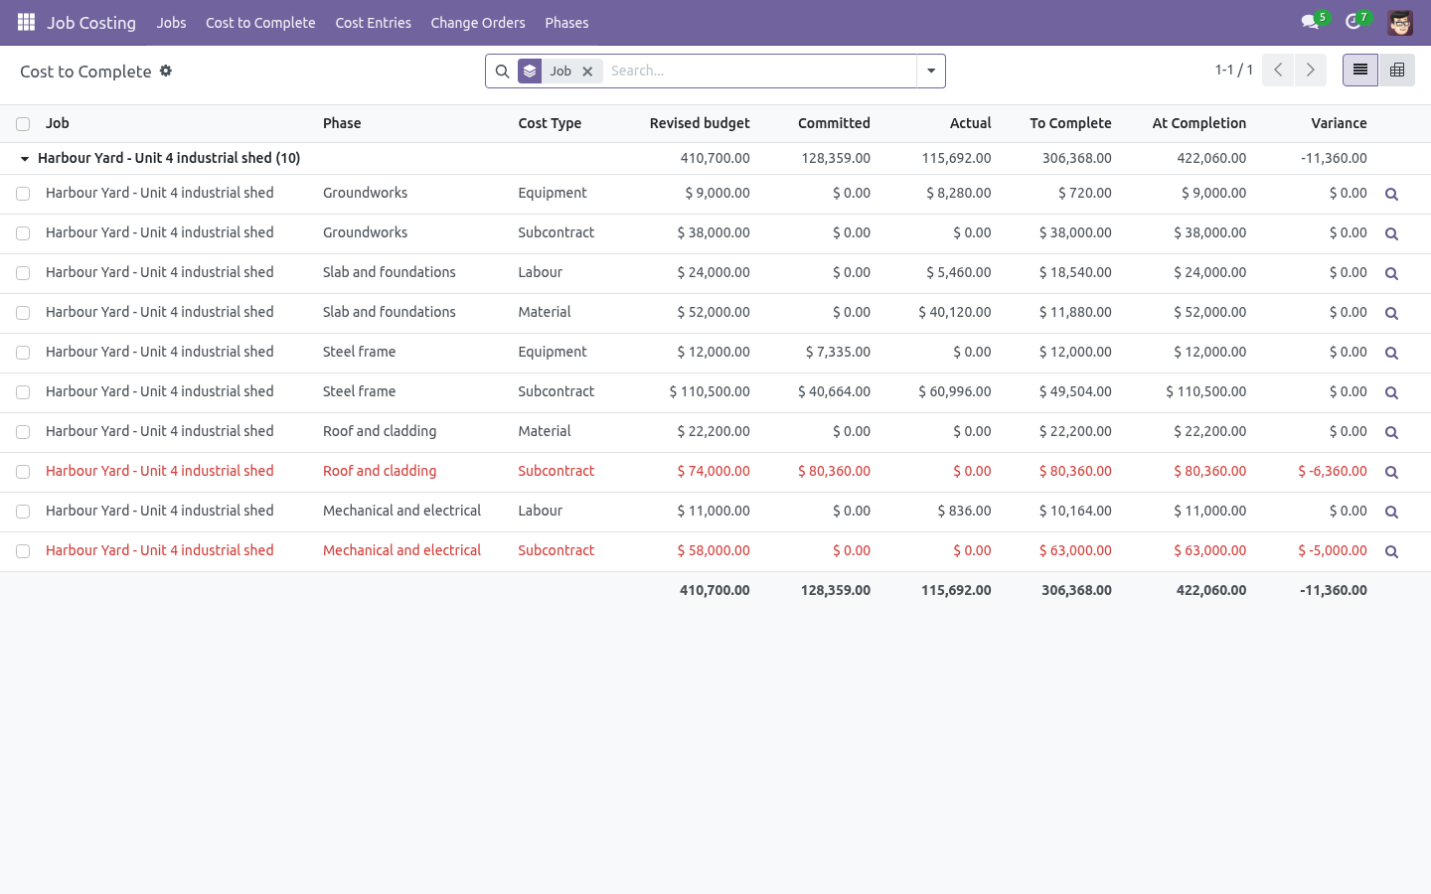Inspect the Roof and cladding Subcontract magnifier
The image size is (1431, 894).
1391,473
